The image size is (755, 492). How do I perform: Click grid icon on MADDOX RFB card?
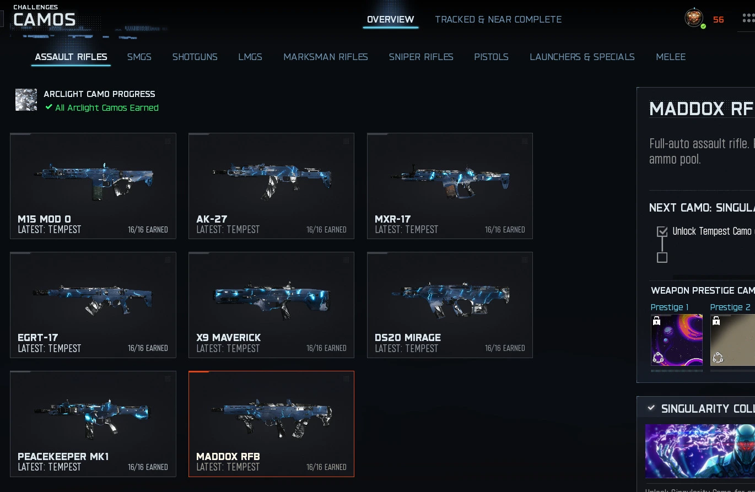pyautogui.click(x=347, y=379)
